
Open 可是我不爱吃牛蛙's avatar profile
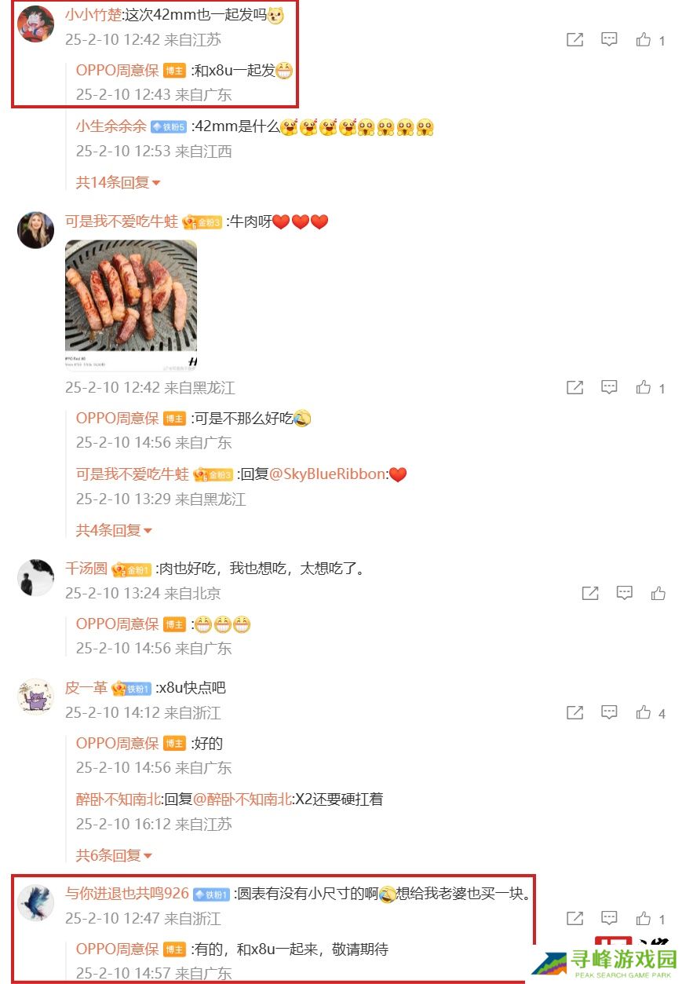[36, 230]
